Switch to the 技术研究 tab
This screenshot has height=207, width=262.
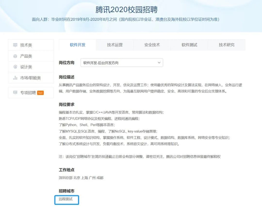pyautogui.click(x=226, y=45)
